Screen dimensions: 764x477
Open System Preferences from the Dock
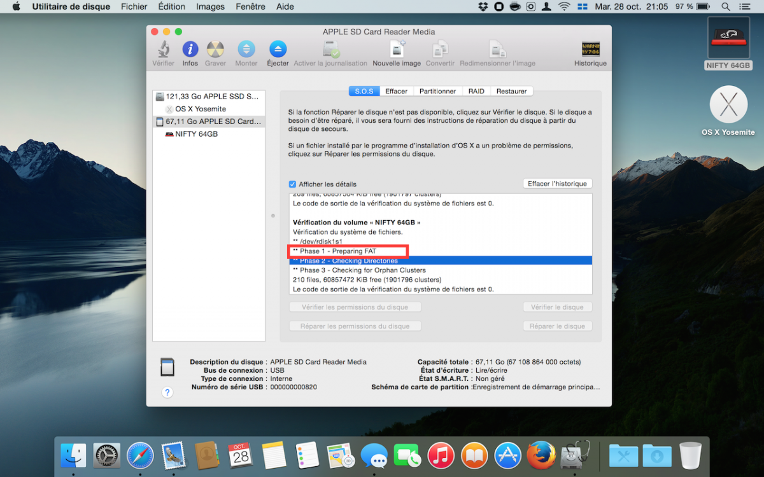click(106, 455)
